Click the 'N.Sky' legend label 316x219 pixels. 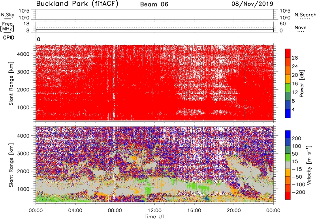(8, 15)
